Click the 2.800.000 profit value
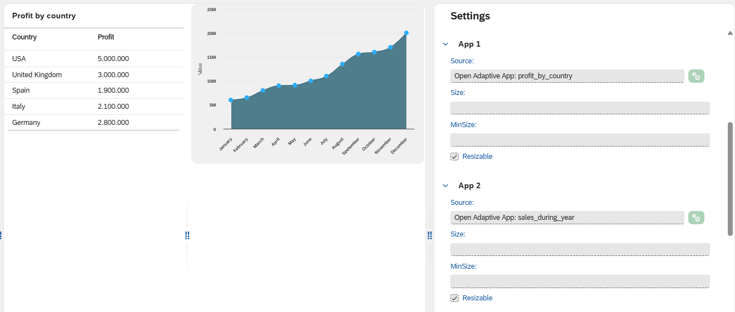This screenshot has height=312, width=735. [113, 122]
